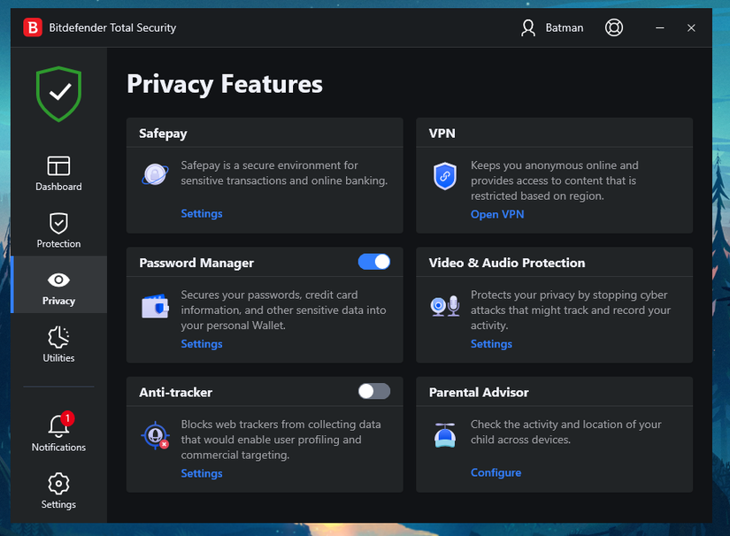
Task: Click the Safepay description text
Action: click(284, 173)
